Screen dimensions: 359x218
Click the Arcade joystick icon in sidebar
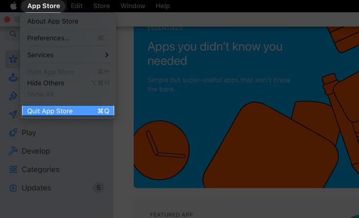(13, 78)
